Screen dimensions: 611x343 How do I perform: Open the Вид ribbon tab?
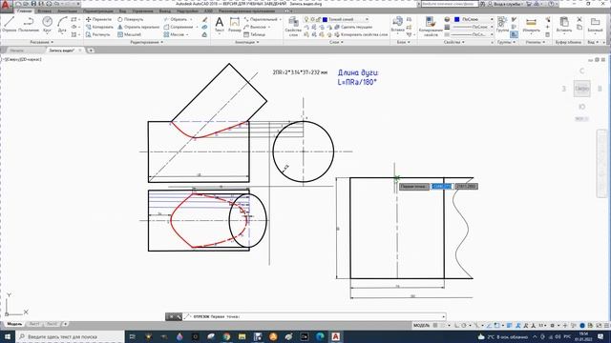click(122, 10)
